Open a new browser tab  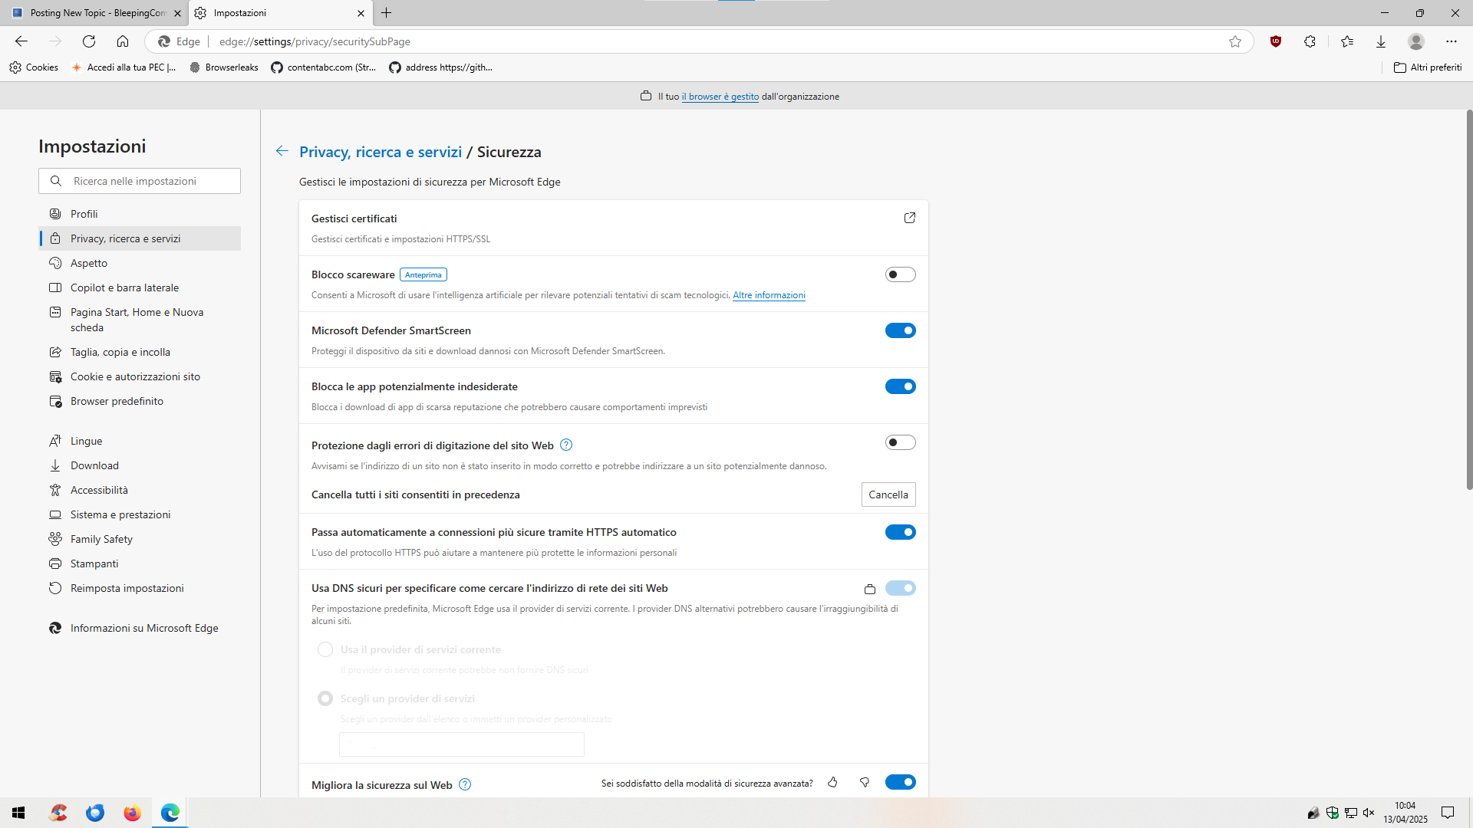[387, 13]
